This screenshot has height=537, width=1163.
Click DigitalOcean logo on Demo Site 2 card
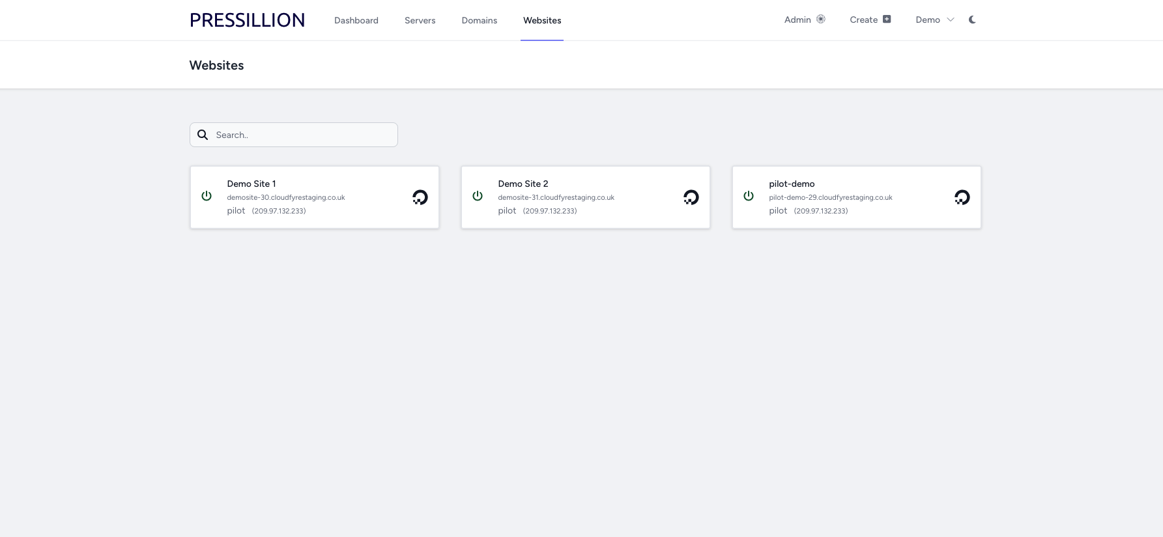point(691,197)
